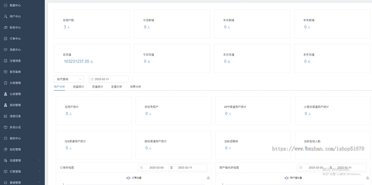Screen dimensions: 372x185
Task: Open 用户中心 in the sidebar
Action: point(22,16)
